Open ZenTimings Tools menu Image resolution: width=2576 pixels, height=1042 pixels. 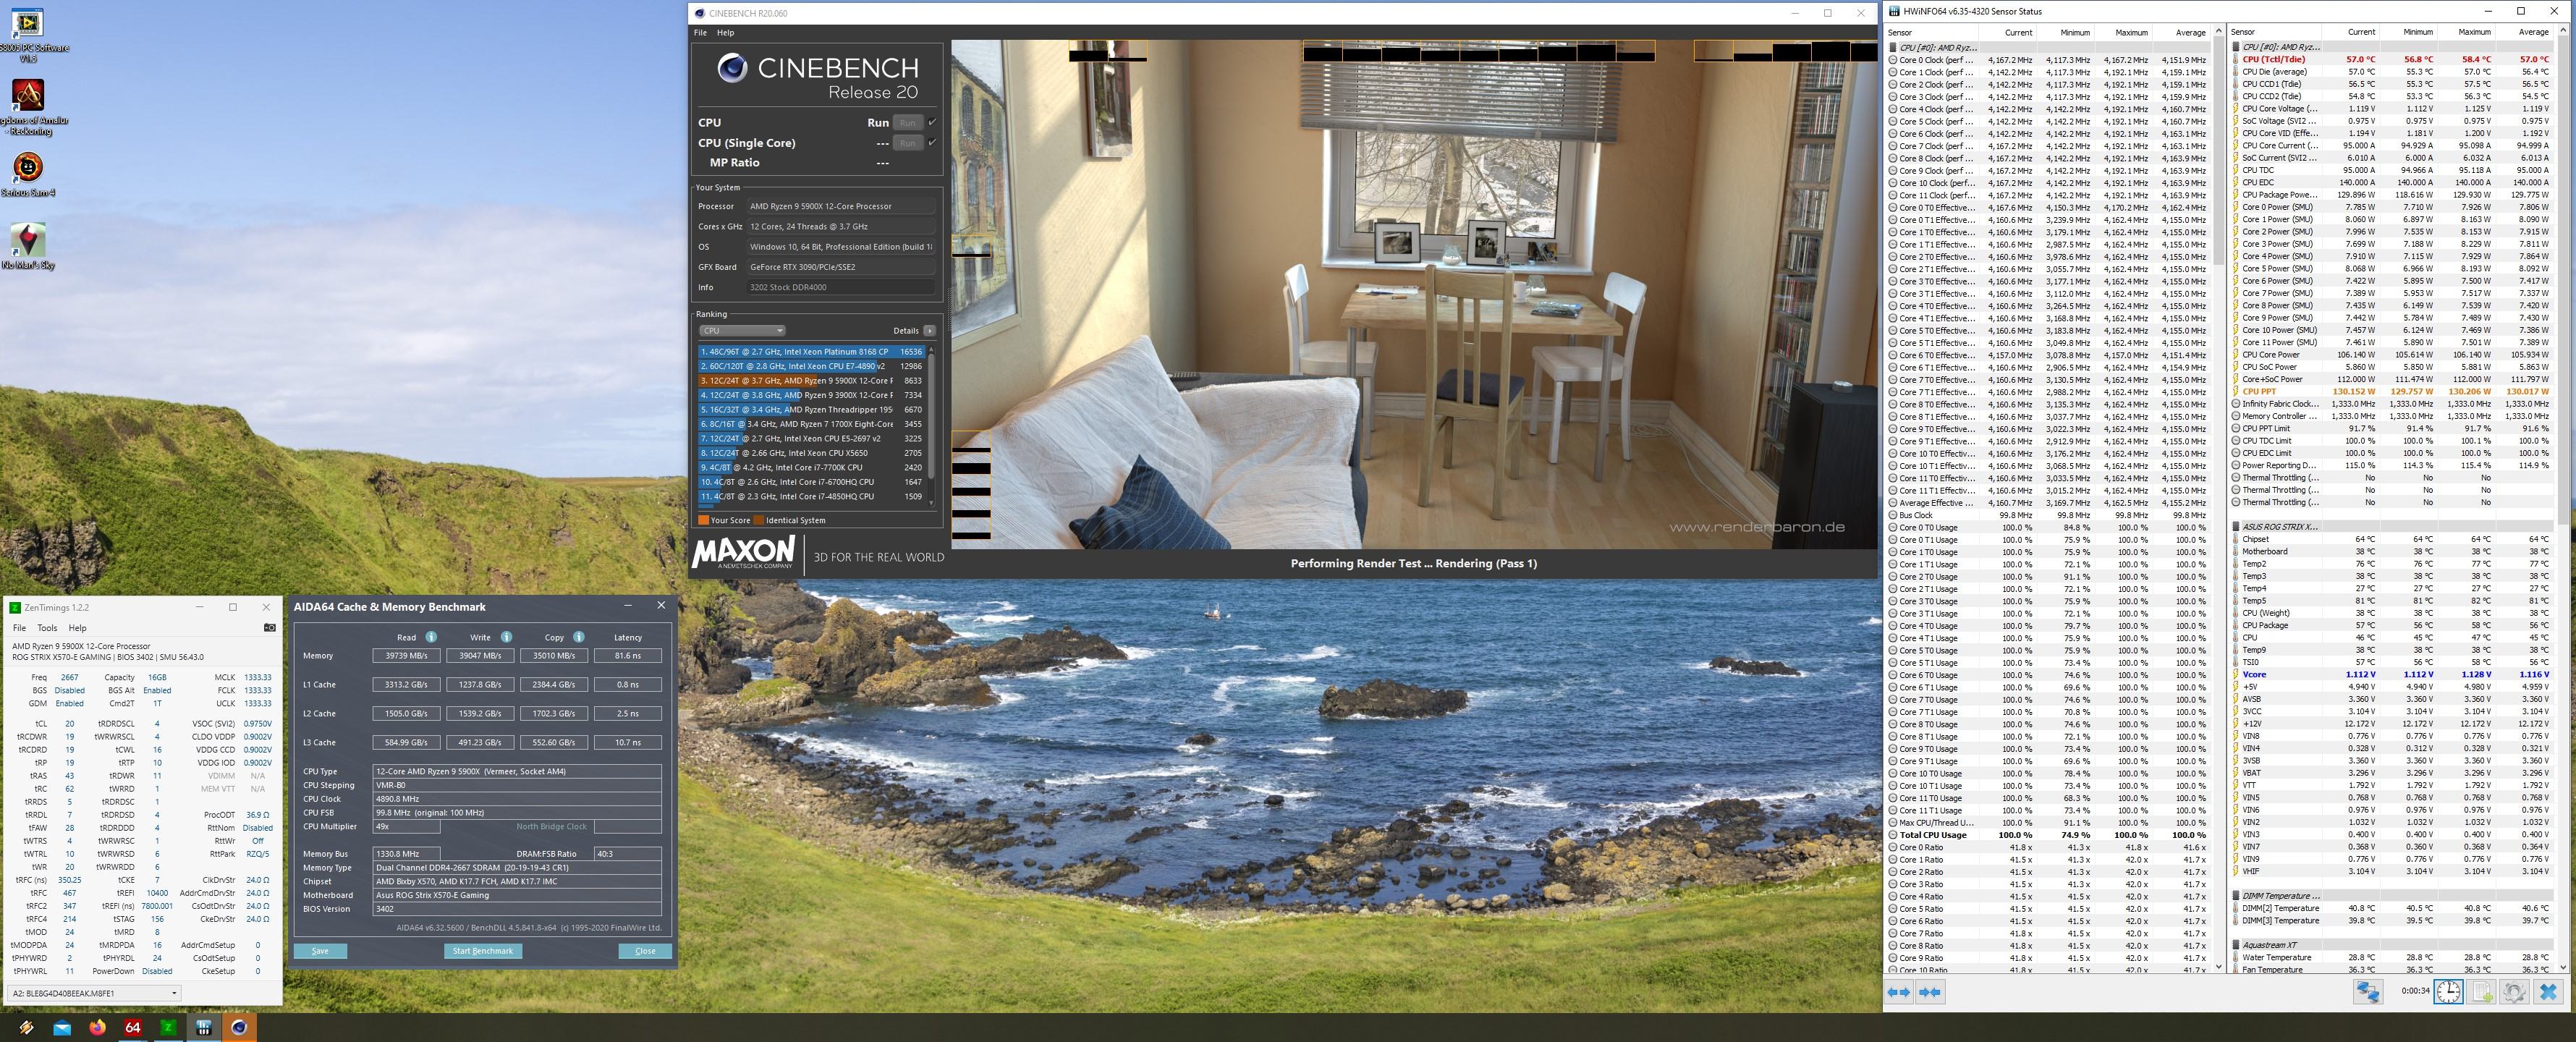[47, 628]
